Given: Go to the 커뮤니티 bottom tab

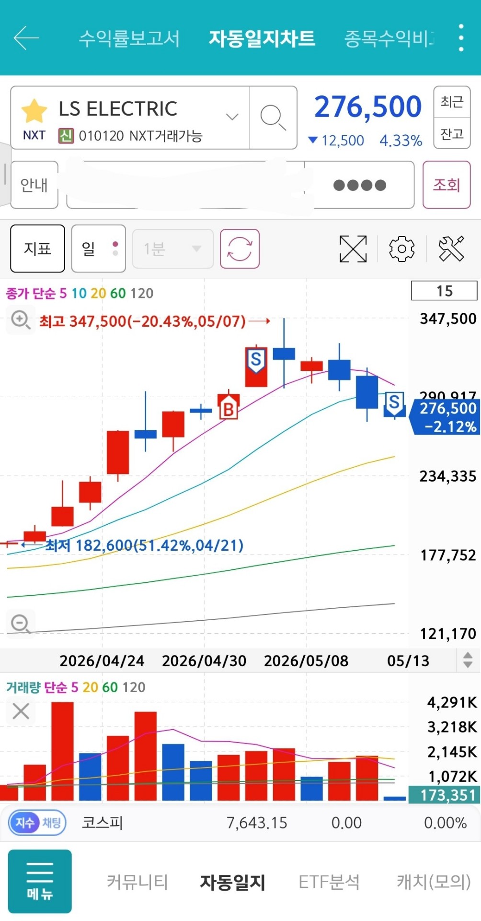Looking at the screenshot, I should click(x=137, y=882).
